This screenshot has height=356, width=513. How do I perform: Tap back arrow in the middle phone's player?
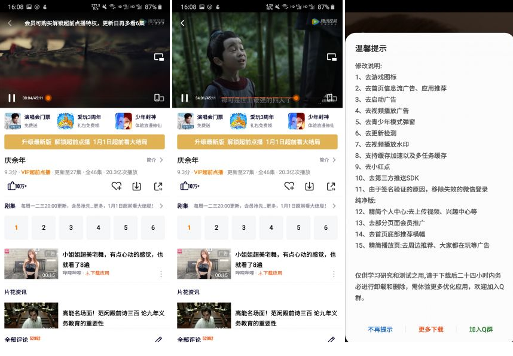[x=182, y=23]
